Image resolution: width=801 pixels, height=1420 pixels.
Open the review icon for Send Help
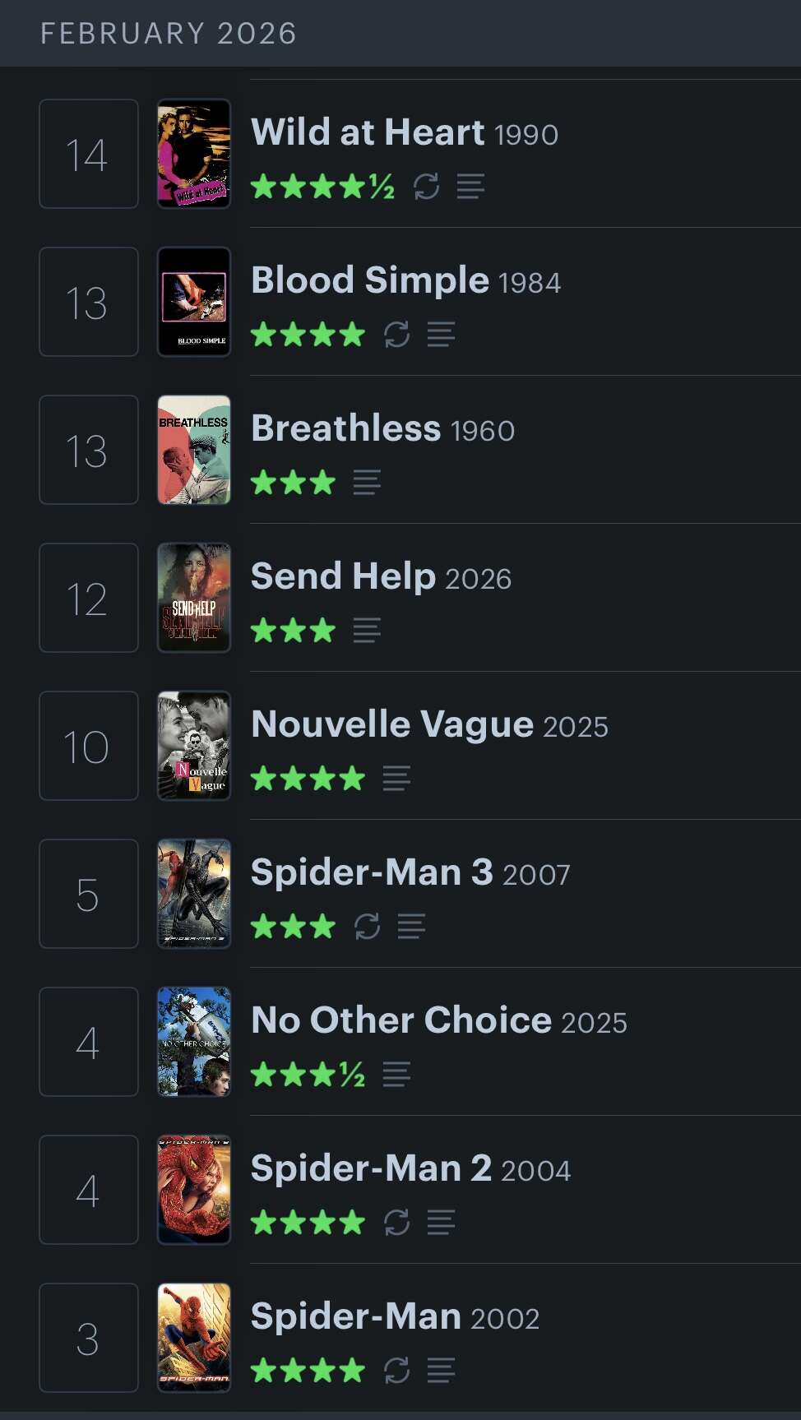tap(367, 631)
